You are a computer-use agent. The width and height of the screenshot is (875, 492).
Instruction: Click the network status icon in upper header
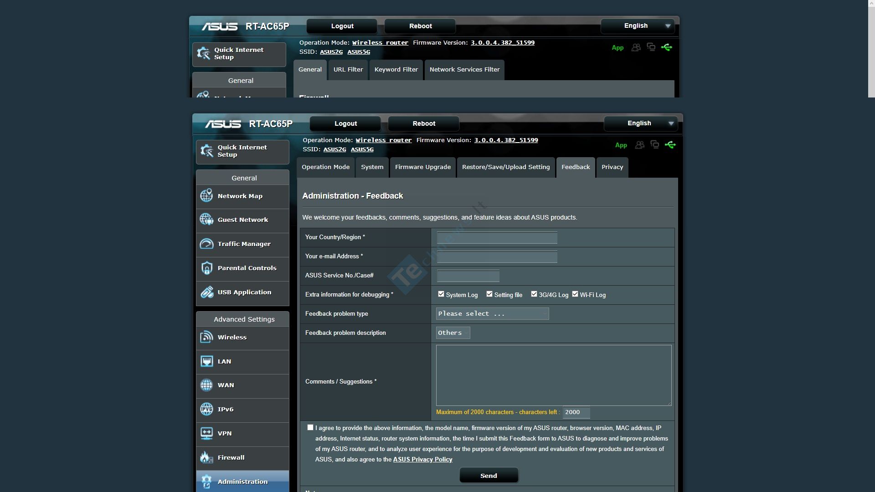[651, 47]
